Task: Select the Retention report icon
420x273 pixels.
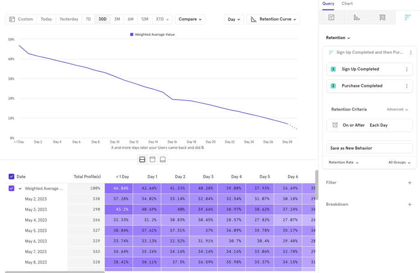Action: coord(407,18)
